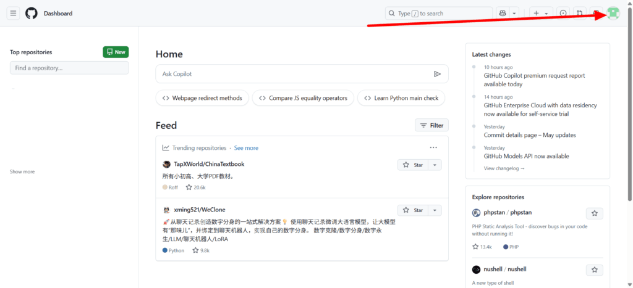Screen dimensions: 633x288
Task: Star nushell with the star icon button
Action: click(x=595, y=270)
